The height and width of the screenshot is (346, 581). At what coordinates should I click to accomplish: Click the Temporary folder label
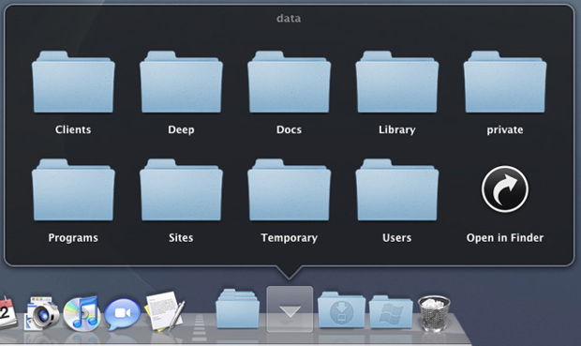click(289, 238)
